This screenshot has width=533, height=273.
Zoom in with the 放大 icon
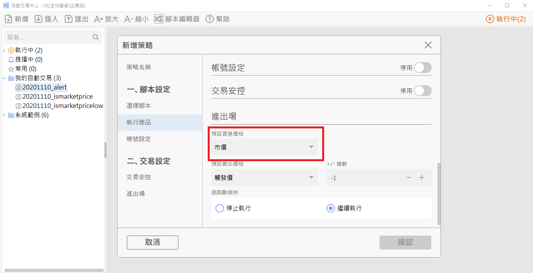click(99, 19)
